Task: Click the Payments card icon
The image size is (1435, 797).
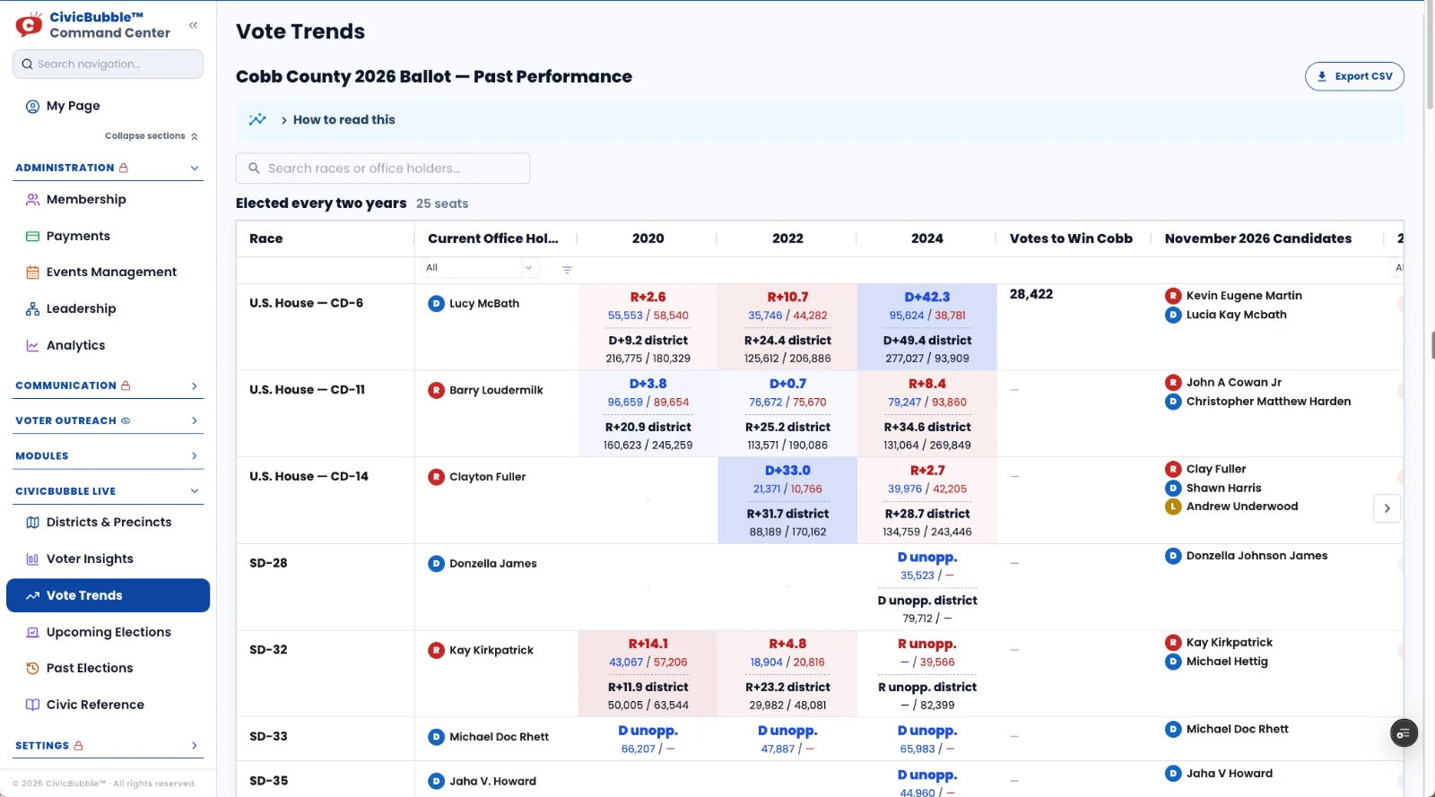Action: 32,237
